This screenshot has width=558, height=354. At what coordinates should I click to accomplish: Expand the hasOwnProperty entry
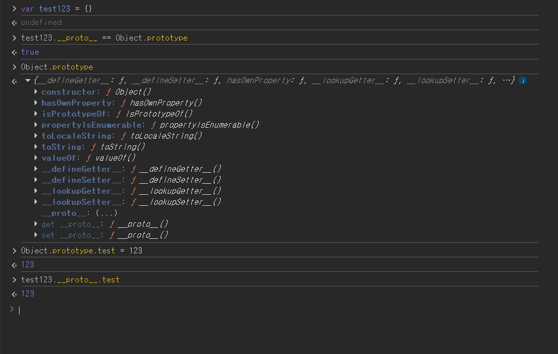coord(36,103)
